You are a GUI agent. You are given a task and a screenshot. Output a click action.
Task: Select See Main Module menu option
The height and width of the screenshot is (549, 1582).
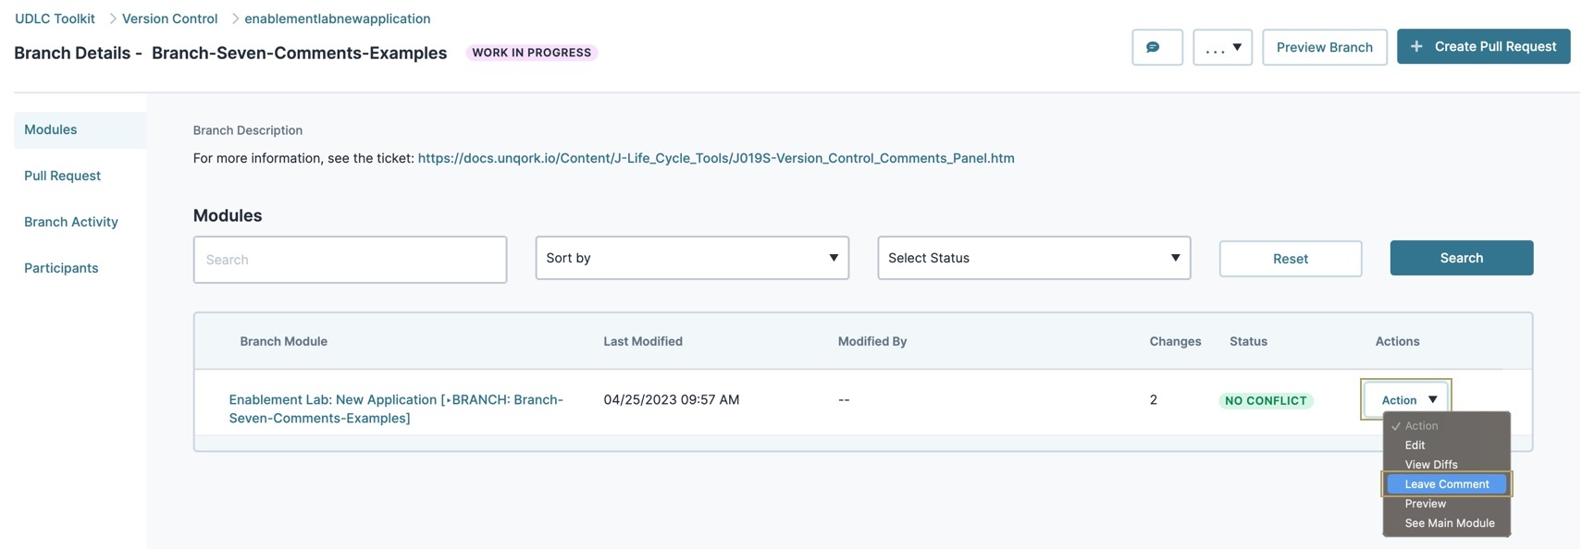tap(1446, 523)
